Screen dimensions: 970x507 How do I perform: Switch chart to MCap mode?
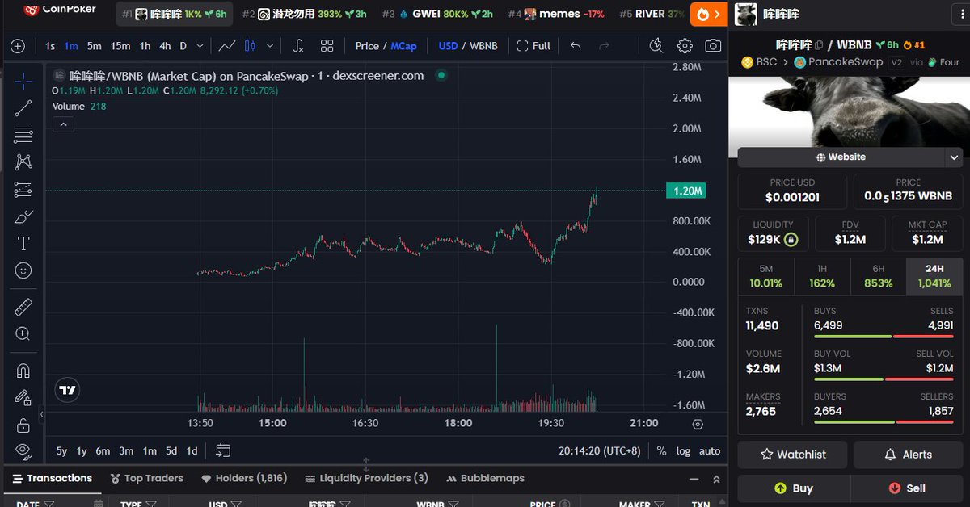(403, 46)
